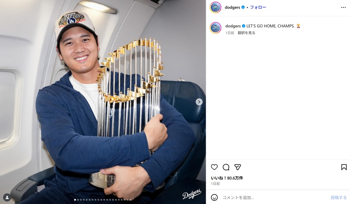
Task: Like the post with heart icon
Action: (214, 167)
